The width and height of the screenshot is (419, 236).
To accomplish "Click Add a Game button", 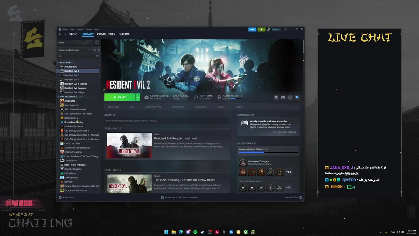I will click(x=66, y=197).
